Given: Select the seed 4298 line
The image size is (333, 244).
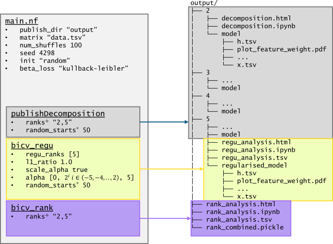Looking at the screenshot, I should pyautogui.click(x=37, y=53).
